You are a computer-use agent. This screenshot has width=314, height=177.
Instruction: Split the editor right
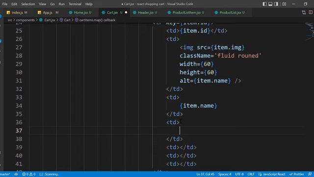click(x=311, y=12)
